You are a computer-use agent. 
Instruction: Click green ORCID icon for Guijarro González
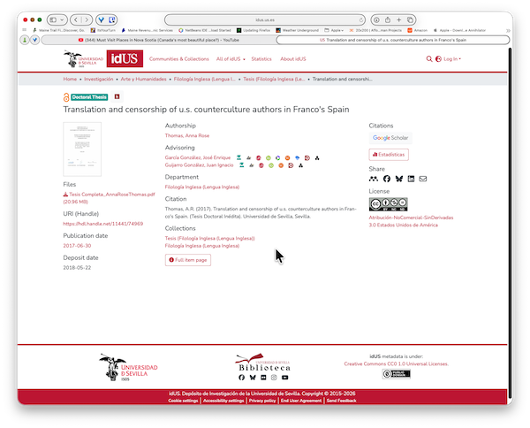point(271,165)
